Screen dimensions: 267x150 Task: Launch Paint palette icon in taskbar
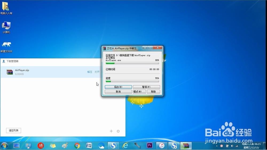pos(65,146)
